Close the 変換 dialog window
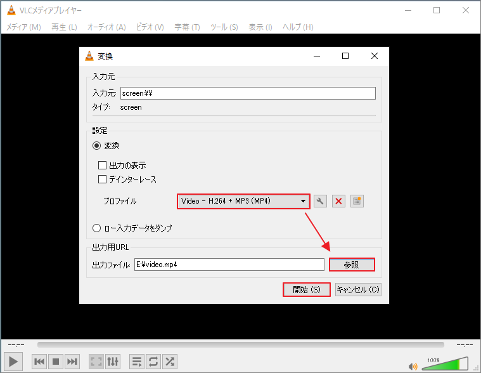The height and width of the screenshot is (373, 481). (x=375, y=56)
